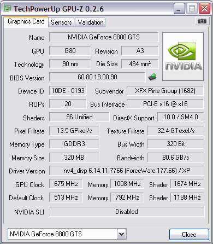The image size is (213, 244).
Task: Click the Bus Width value 320 Bit
Action: (x=176, y=144)
